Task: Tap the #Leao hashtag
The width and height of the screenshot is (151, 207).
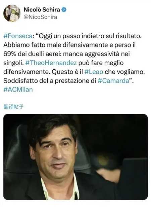Action: [94, 72]
